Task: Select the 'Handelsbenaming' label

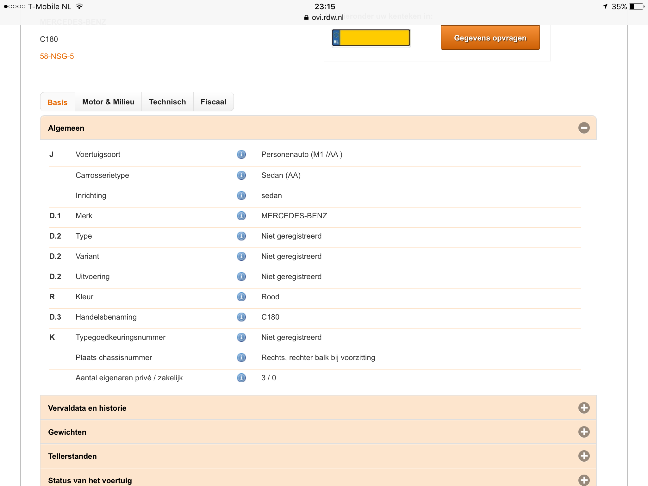Action: coord(106,317)
